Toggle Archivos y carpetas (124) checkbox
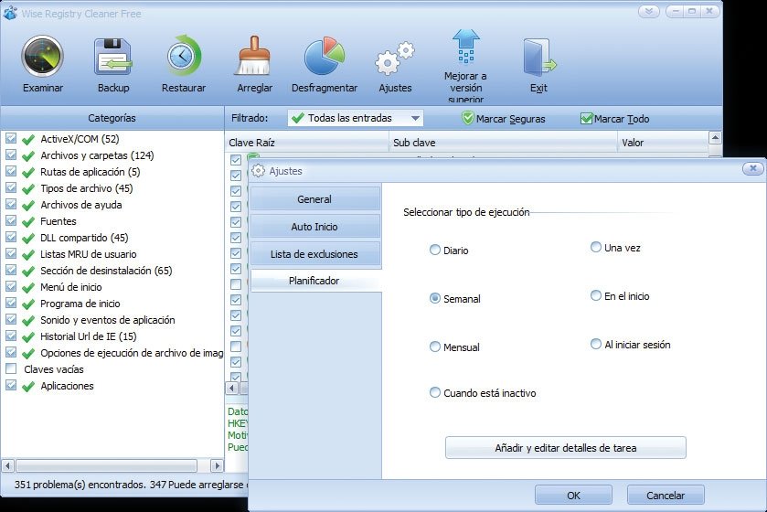Image resolution: width=767 pixels, height=512 pixels. coord(11,155)
